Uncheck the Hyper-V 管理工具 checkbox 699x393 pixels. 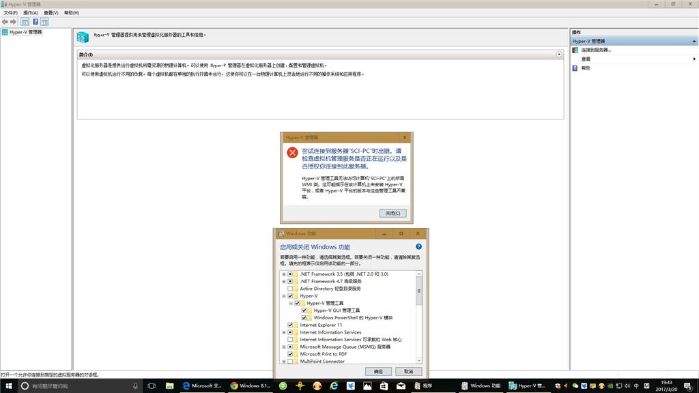click(298, 303)
